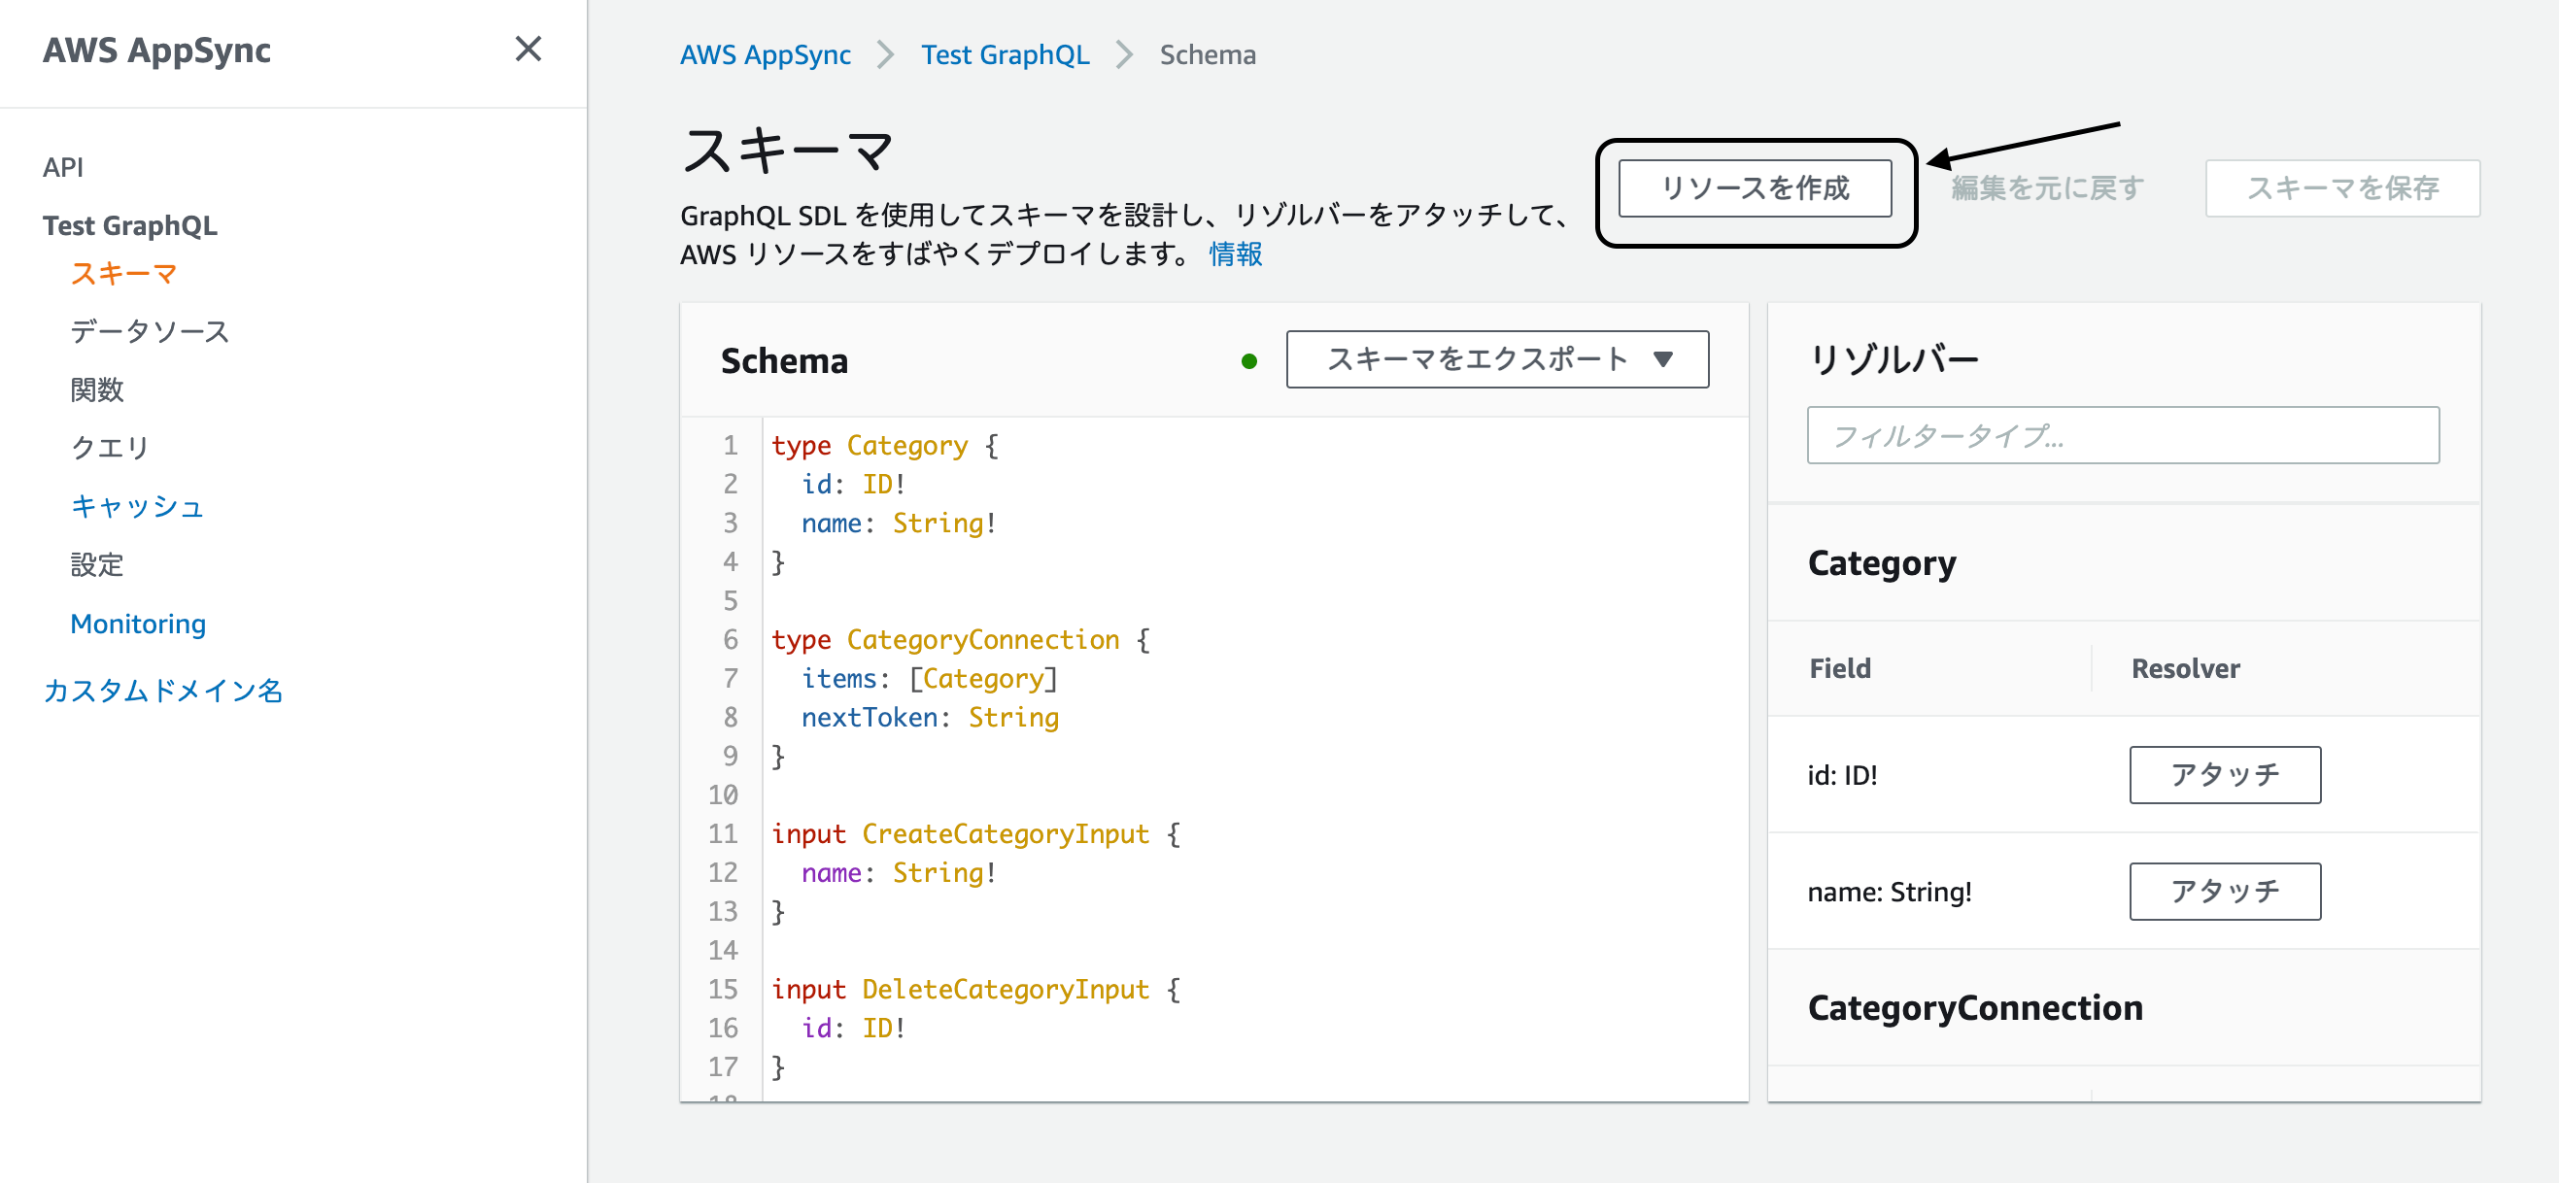Click 'name: String!' on line 12
This screenshot has width=2559, height=1183.
898,873
